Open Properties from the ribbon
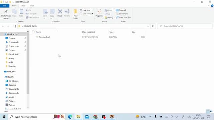Viewport: 214px width, 120px height. (x=99, y=14)
